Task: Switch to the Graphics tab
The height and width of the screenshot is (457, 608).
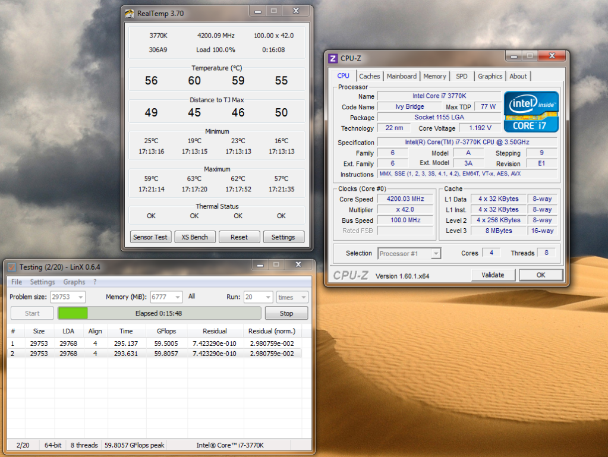Action: [490, 76]
